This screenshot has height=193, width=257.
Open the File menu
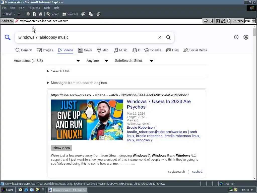(4, 8)
